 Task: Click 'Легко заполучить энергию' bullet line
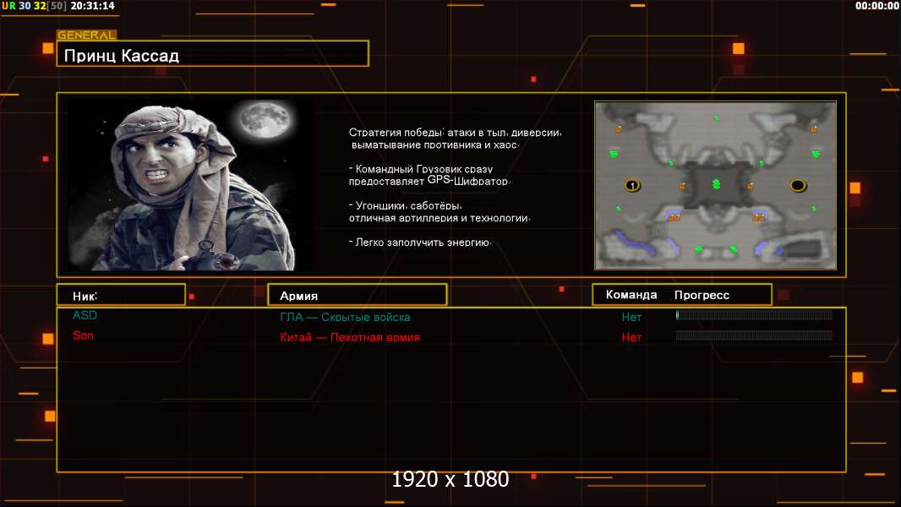[x=420, y=243]
